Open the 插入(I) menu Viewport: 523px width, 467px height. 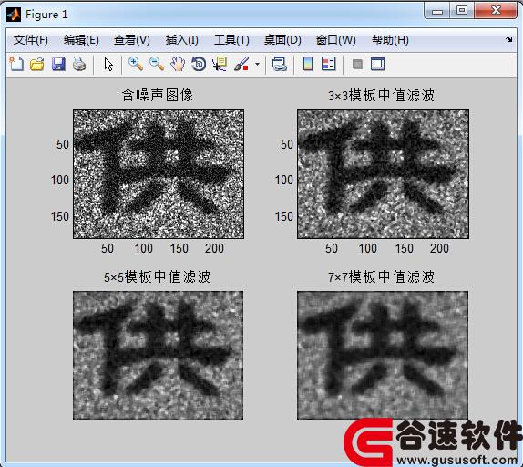pyautogui.click(x=182, y=40)
